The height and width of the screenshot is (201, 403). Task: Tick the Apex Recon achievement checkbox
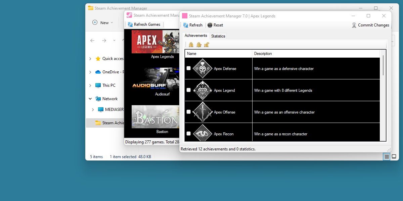[x=188, y=133]
